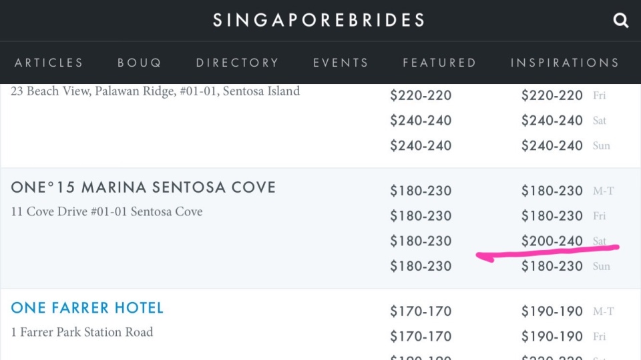Select One Farrer $190-190 M-T price
This screenshot has height=360, width=641.
click(x=552, y=311)
